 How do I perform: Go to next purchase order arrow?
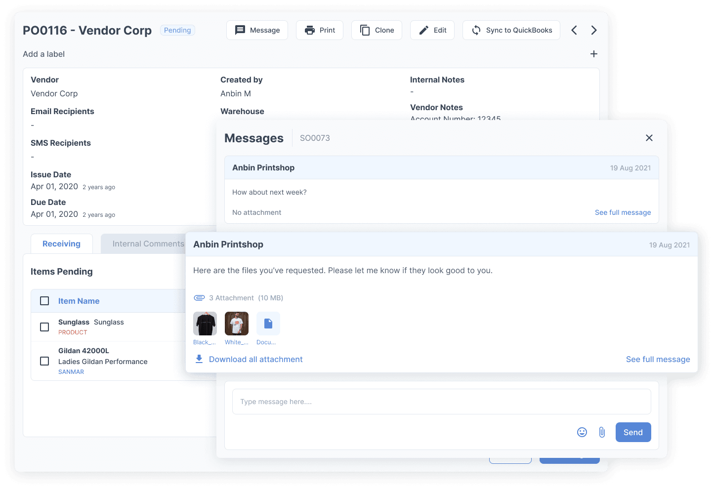(594, 30)
